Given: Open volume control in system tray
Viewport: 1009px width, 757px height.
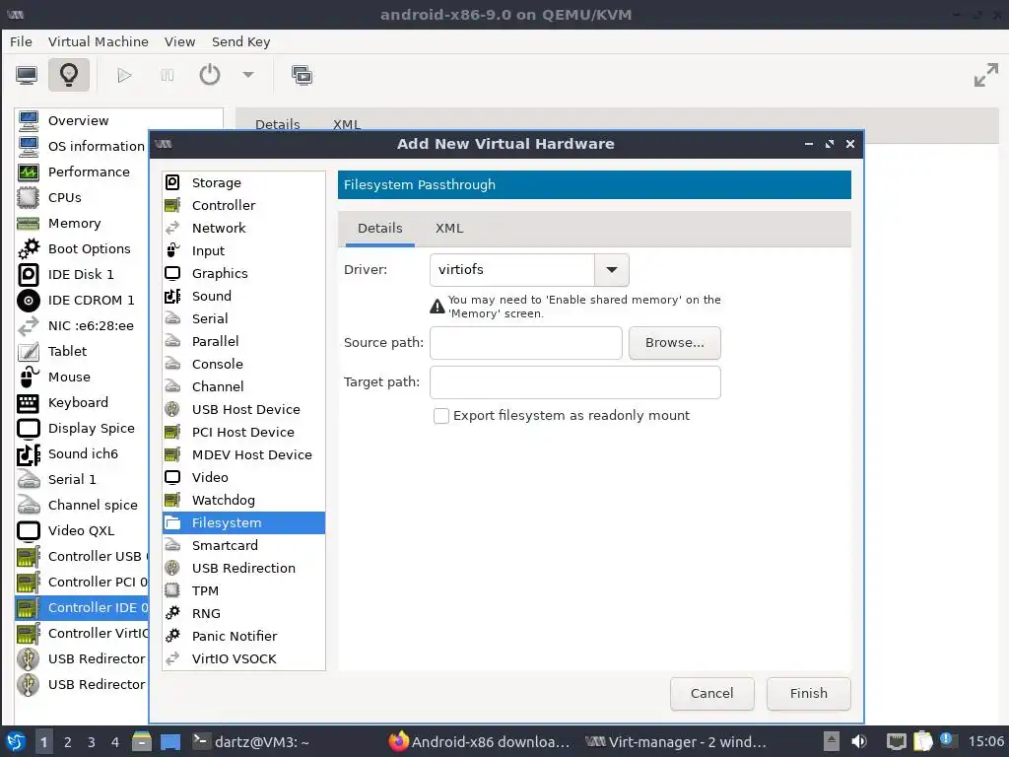Looking at the screenshot, I should (x=858, y=742).
